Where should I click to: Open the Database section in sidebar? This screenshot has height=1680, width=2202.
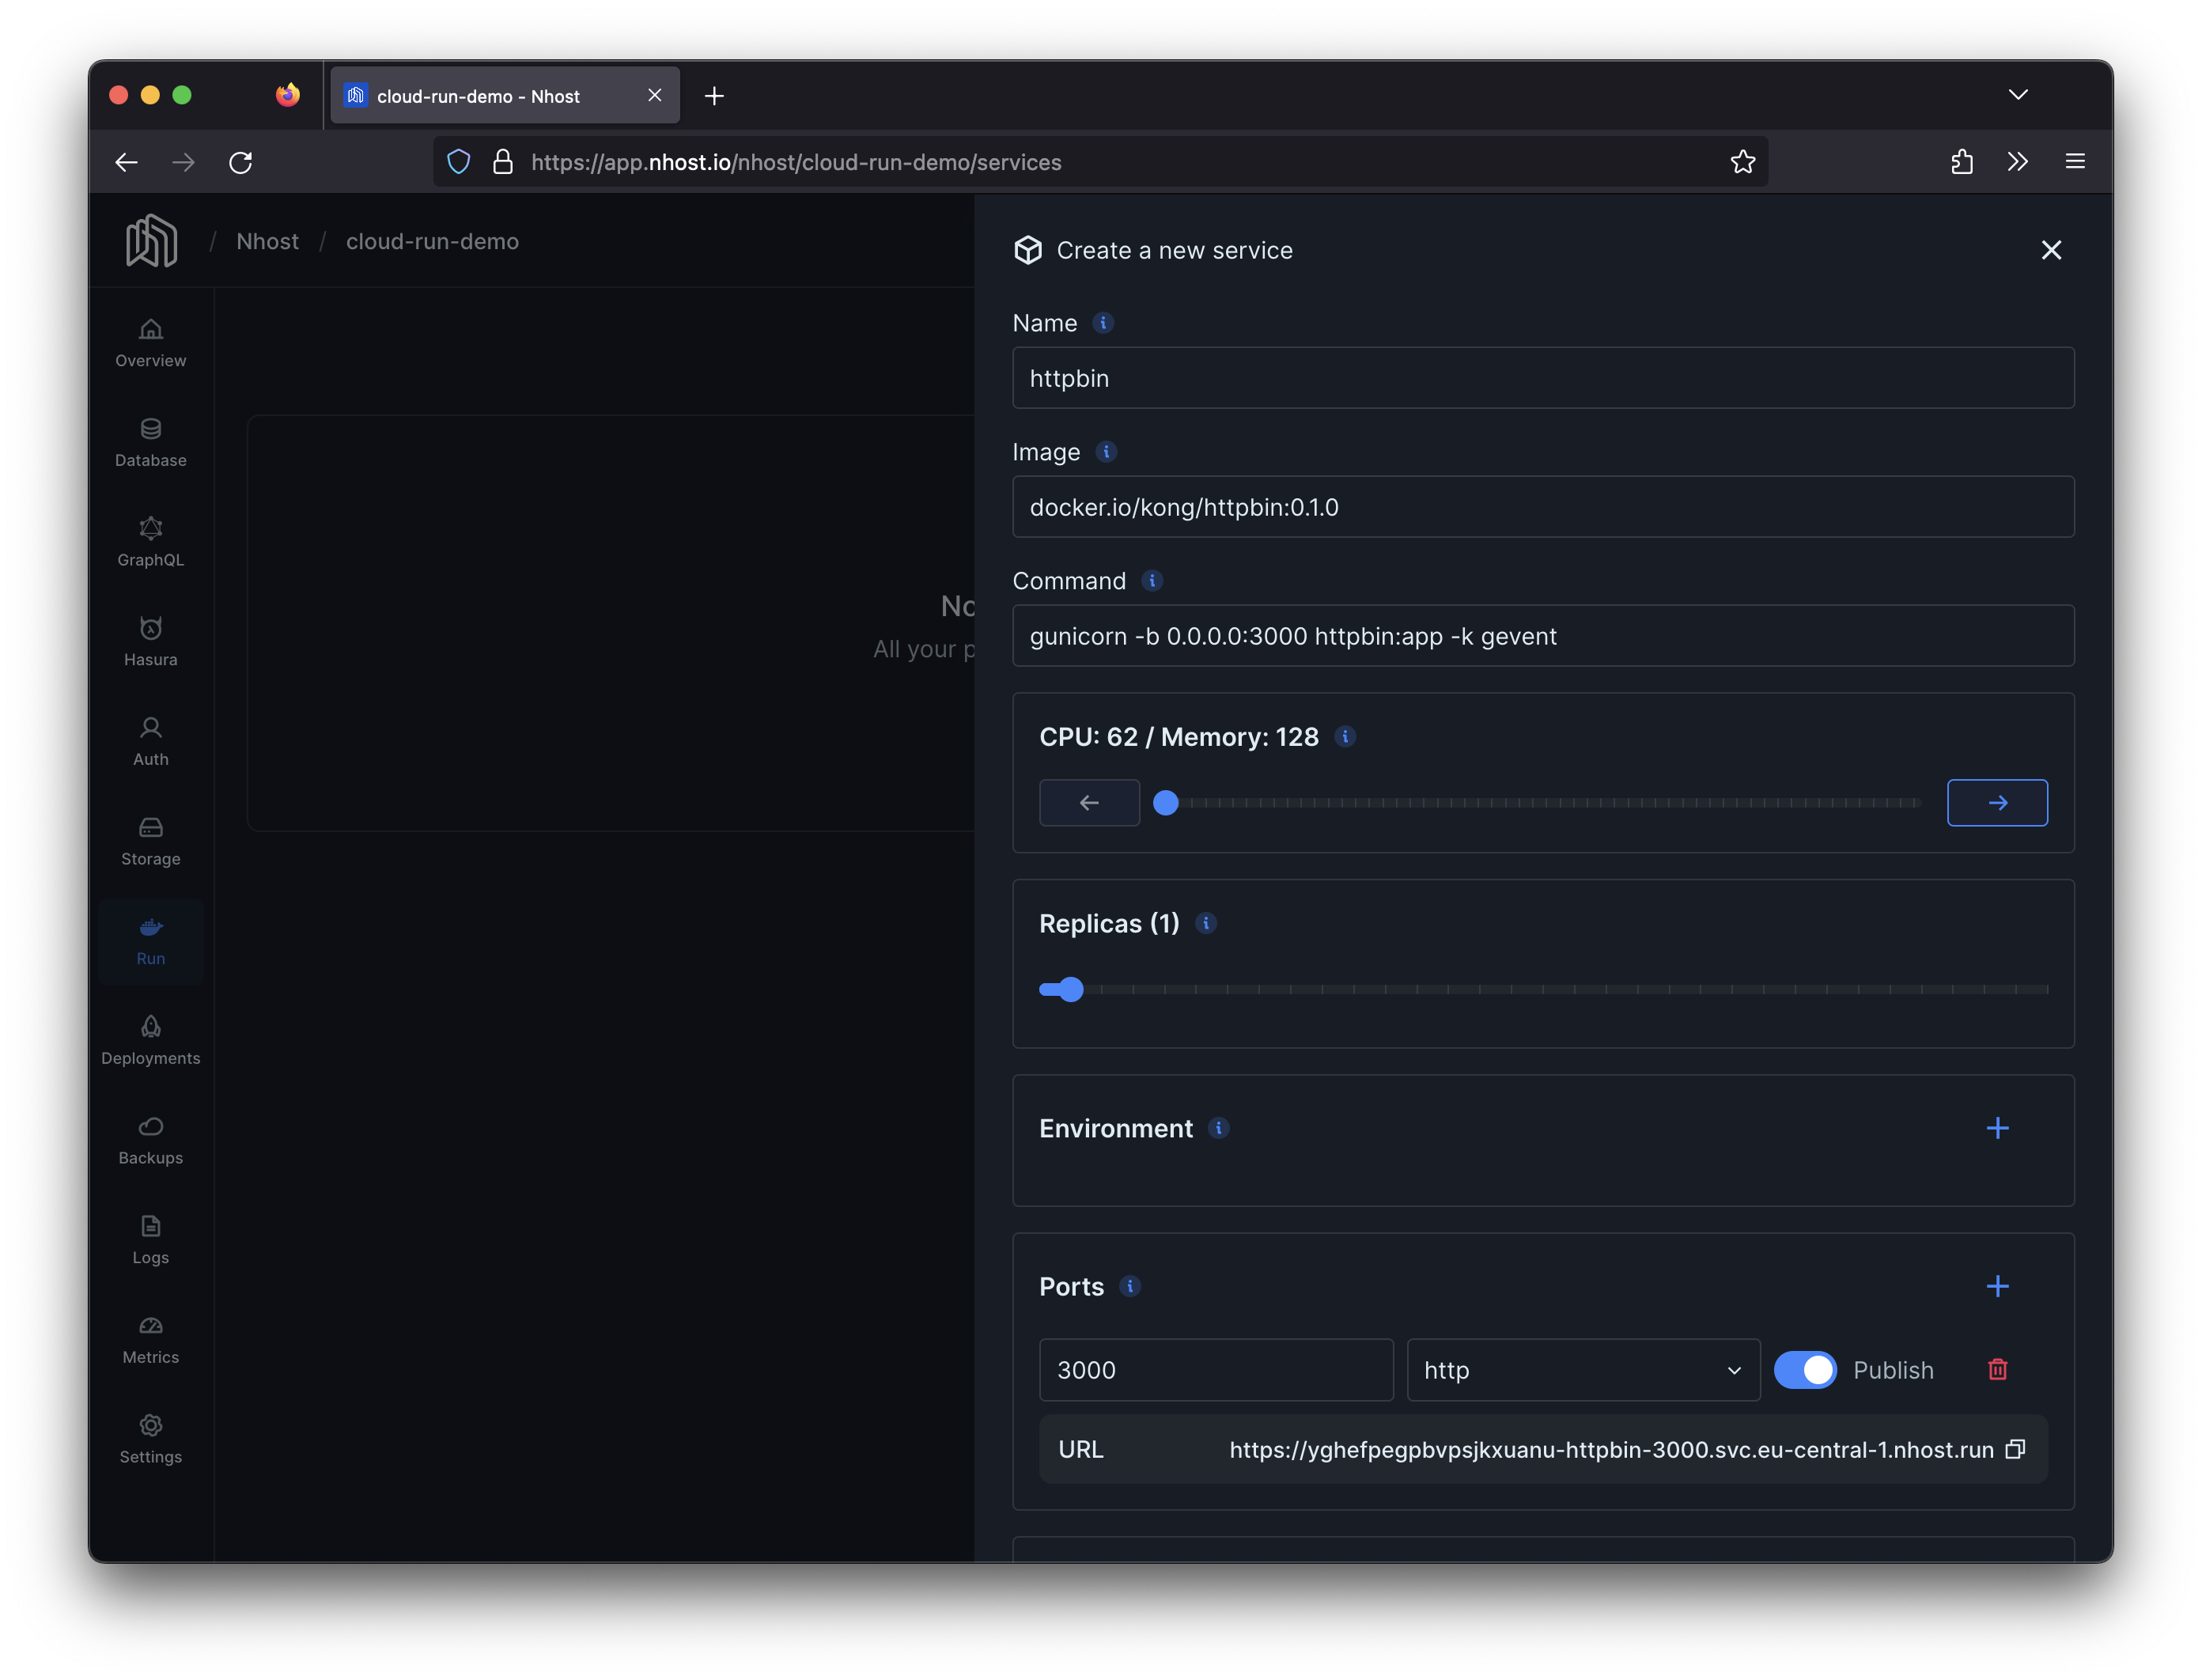(x=150, y=442)
